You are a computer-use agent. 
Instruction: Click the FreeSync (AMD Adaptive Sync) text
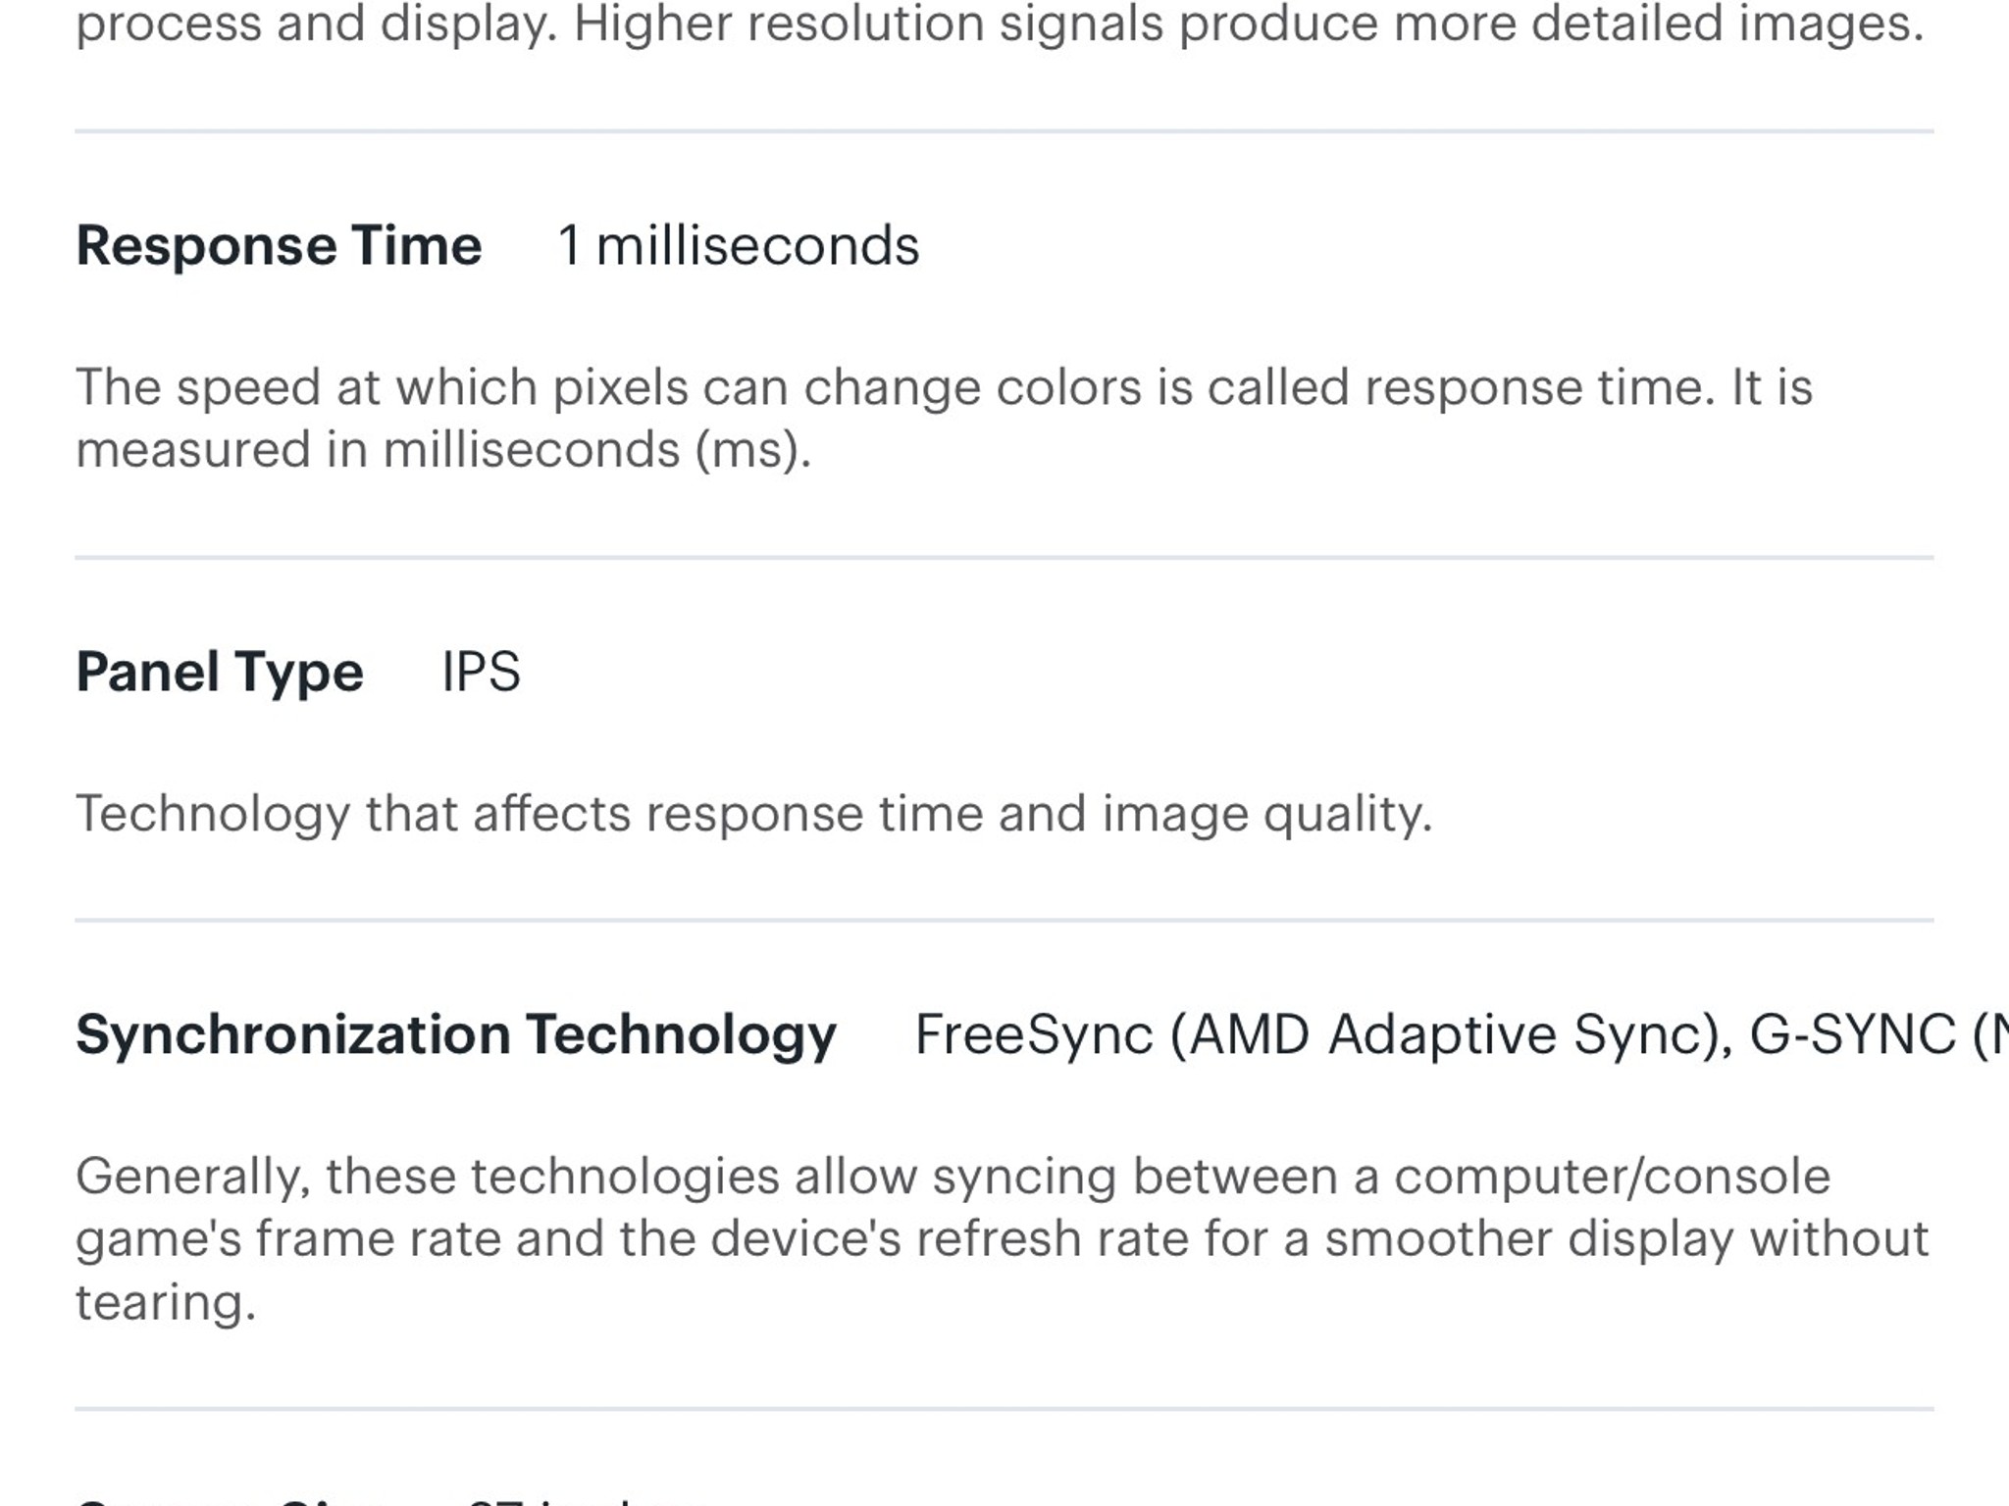(1321, 1035)
